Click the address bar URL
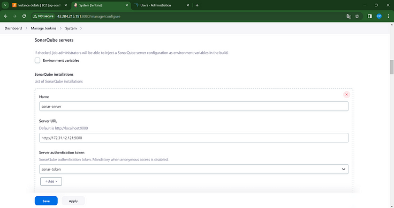 [89, 17]
